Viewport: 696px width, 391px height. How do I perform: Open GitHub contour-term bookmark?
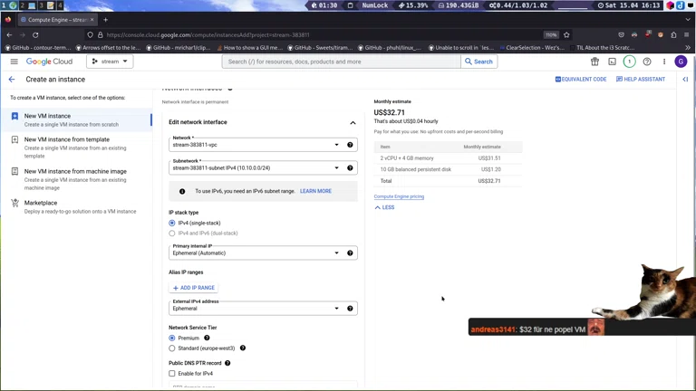click(38, 47)
